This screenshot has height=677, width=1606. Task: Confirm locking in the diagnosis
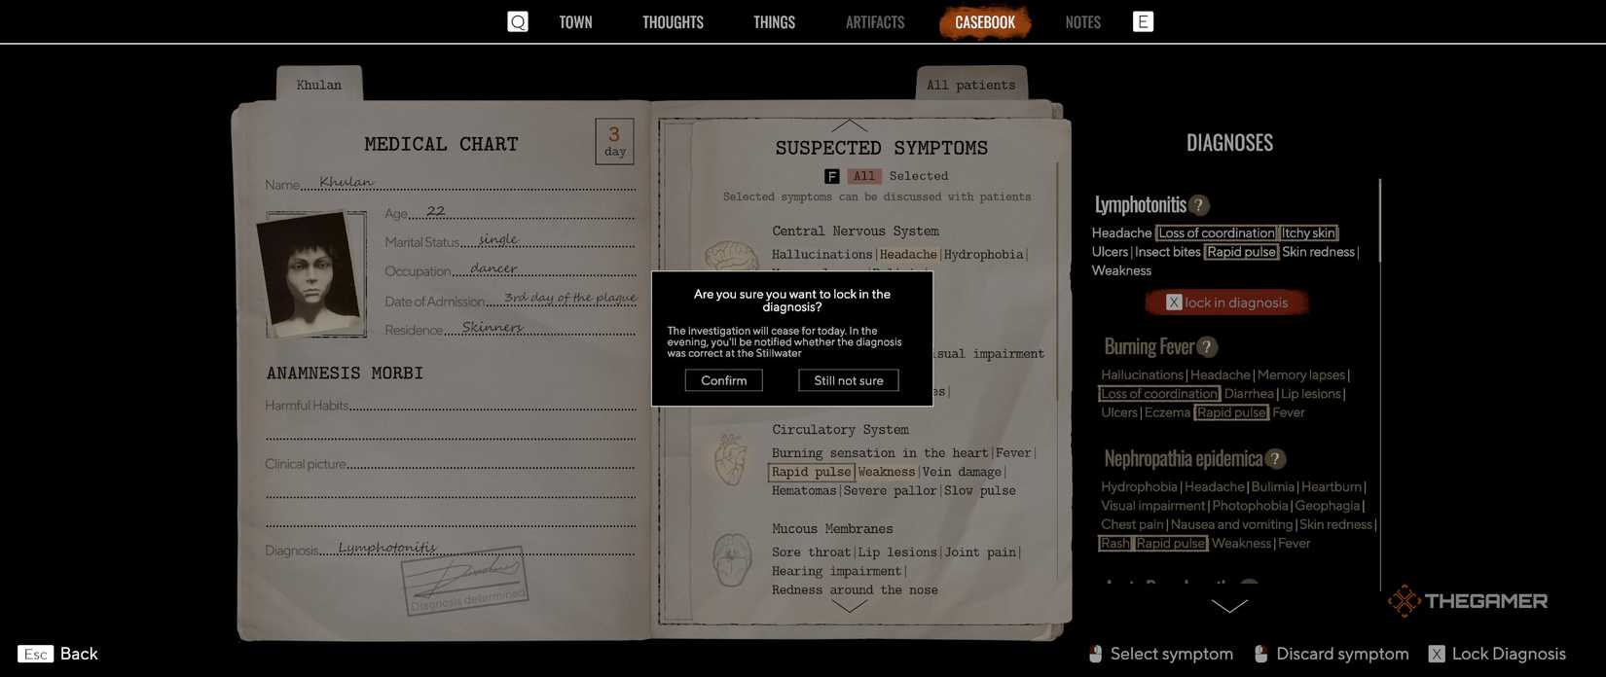coord(723,380)
